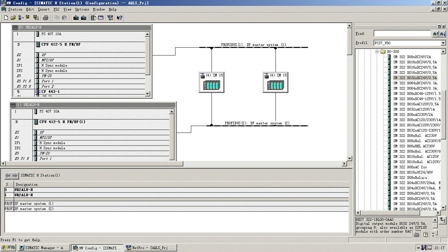The height and width of the screenshot is (252, 448).
Task: Click the 开始 Start button
Action: click(x=8, y=248)
